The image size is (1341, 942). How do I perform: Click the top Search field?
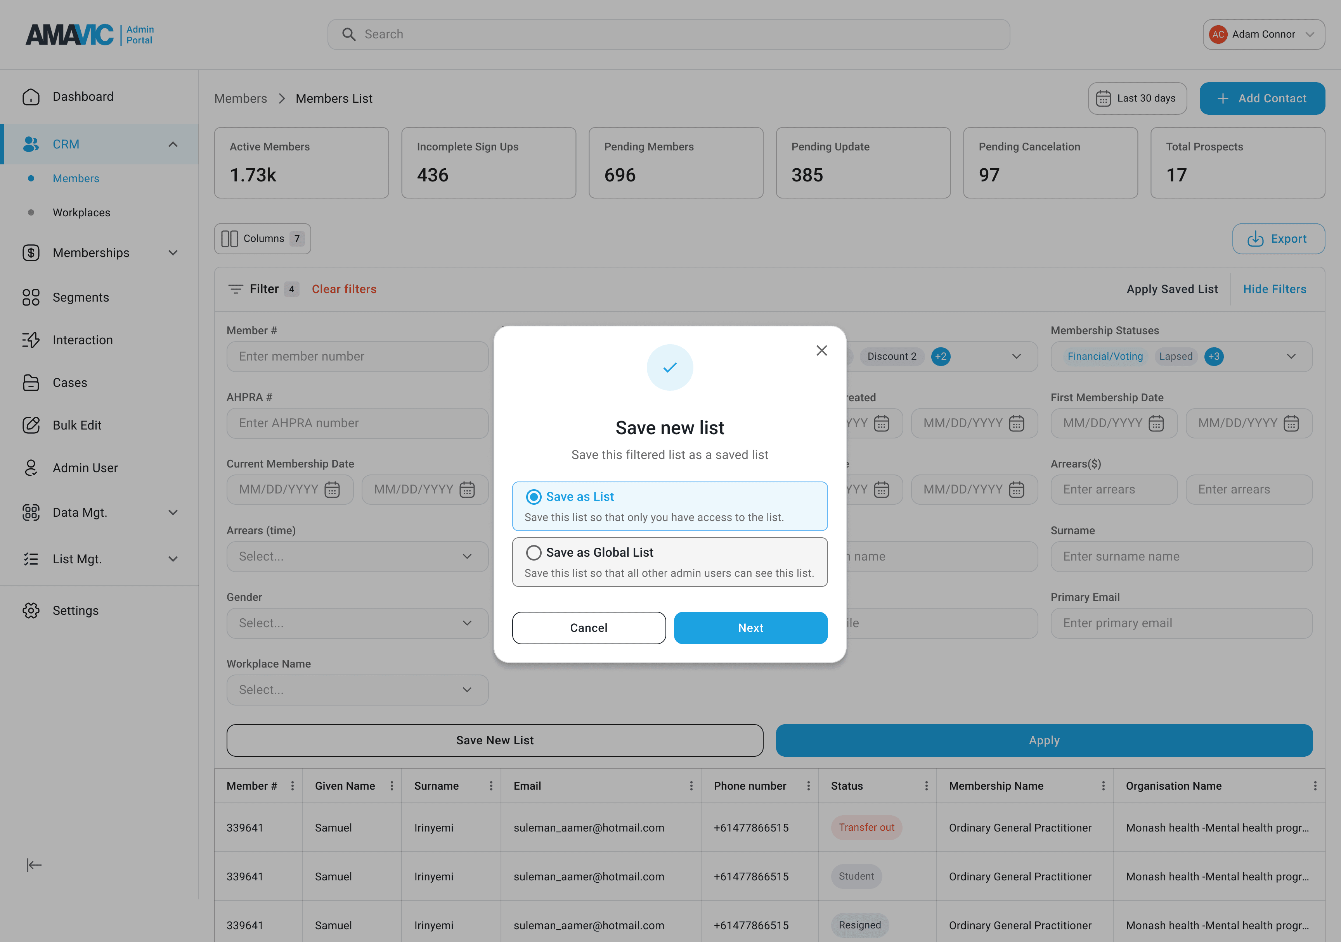click(668, 35)
